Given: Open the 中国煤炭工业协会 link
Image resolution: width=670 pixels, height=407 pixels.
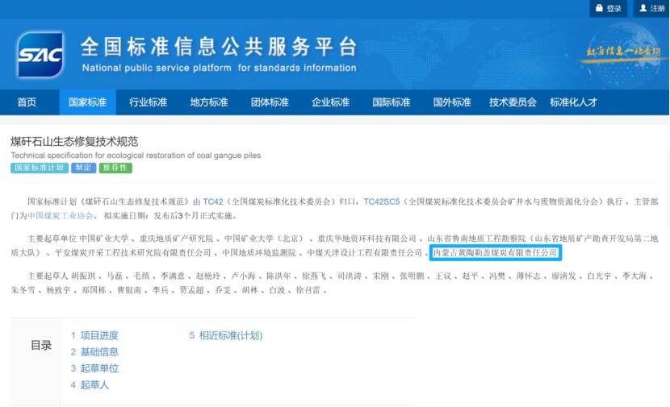Looking at the screenshot, I should 61,215.
